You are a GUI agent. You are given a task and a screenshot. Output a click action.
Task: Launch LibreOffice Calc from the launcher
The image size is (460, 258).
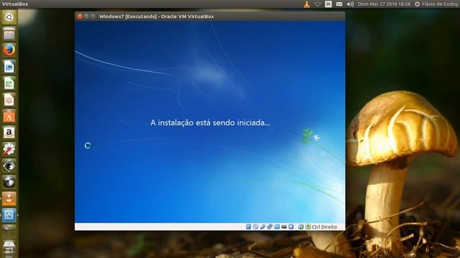(9, 83)
